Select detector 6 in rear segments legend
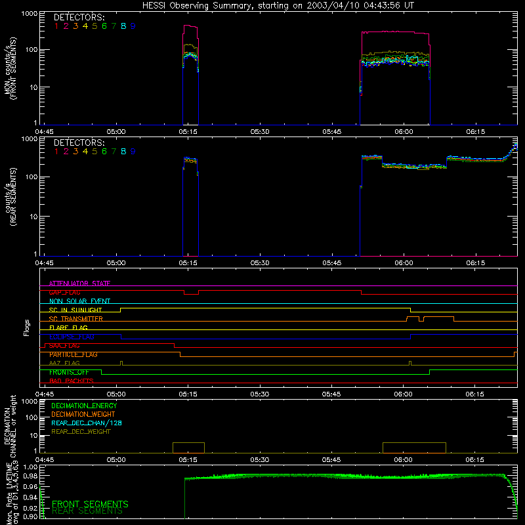The width and height of the screenshot is (525, 525). click(x=104, y=152)
